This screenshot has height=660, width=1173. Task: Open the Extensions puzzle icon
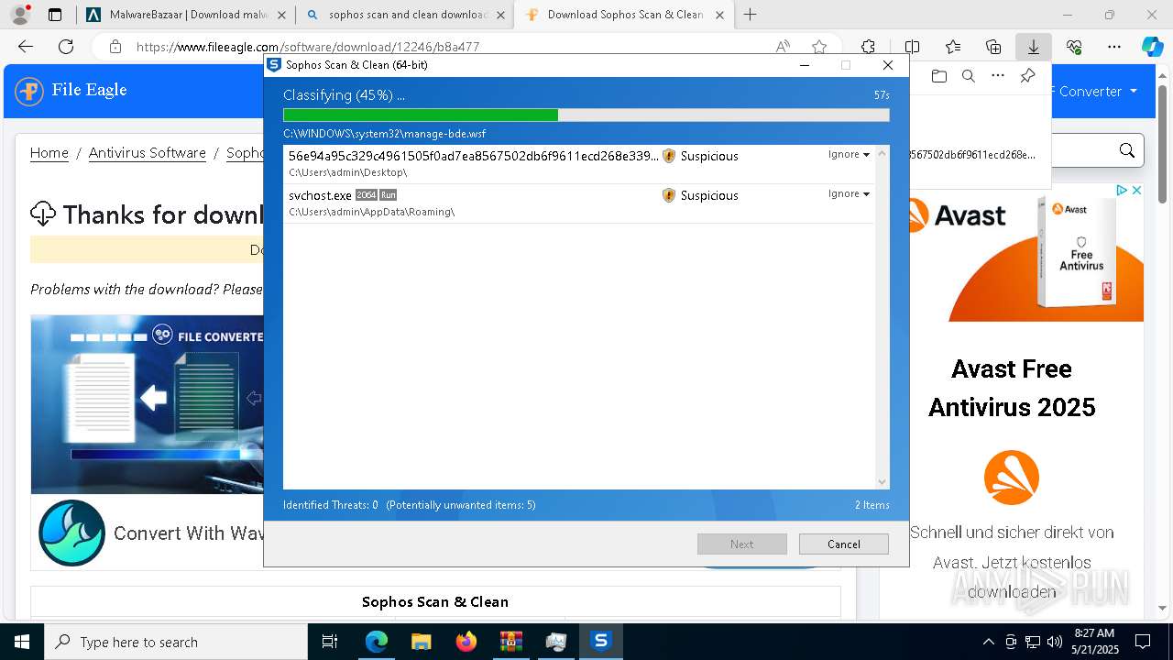pyautogui.click(x=868, y=47)
